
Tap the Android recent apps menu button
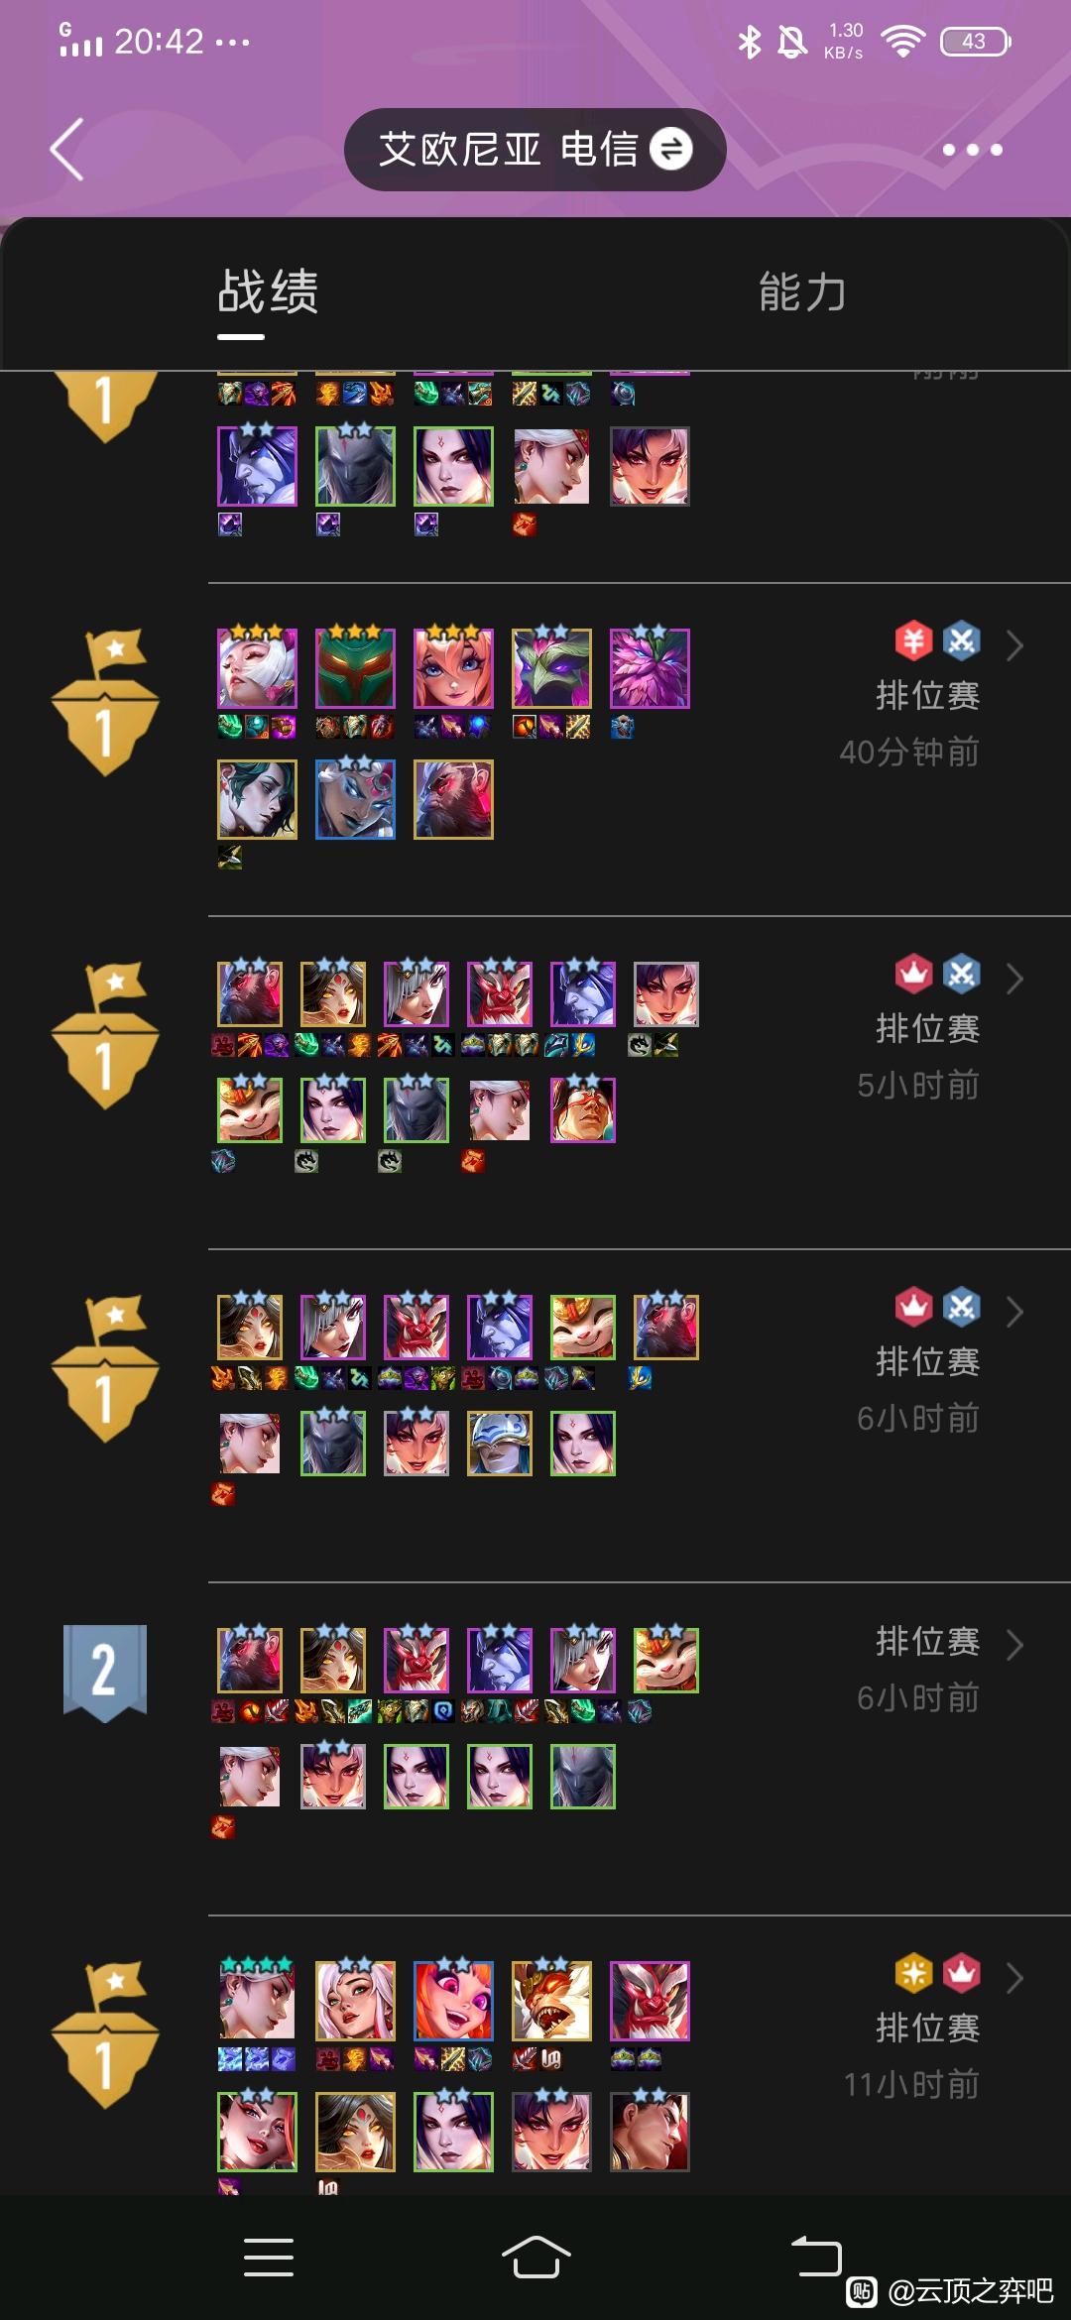269,2258
